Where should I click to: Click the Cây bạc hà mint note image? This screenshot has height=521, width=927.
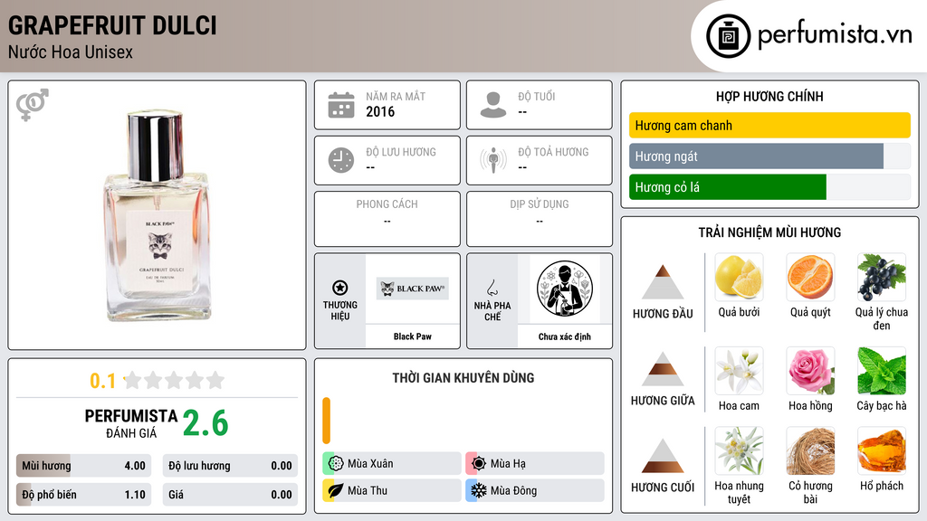point(882,371)
